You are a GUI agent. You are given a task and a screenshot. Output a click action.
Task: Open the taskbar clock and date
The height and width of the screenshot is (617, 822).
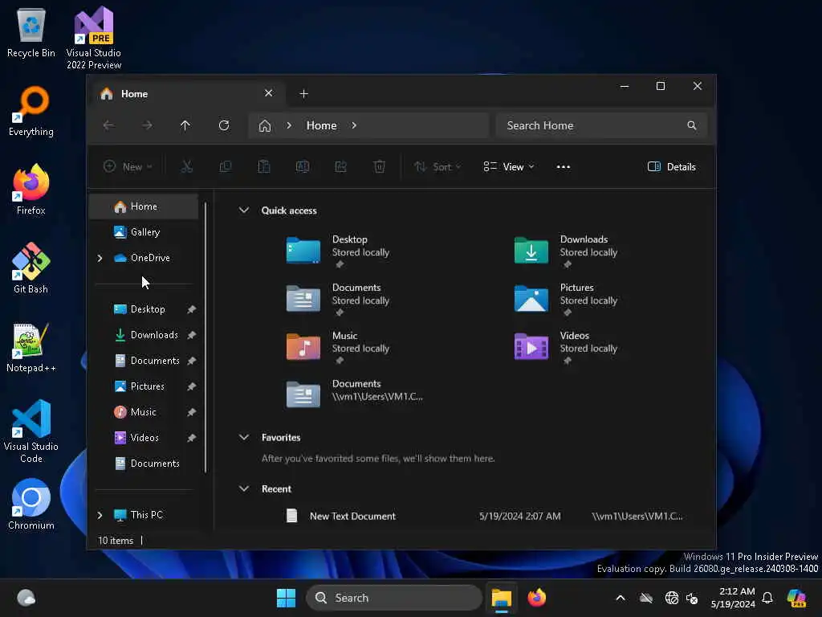coord(733,598)
